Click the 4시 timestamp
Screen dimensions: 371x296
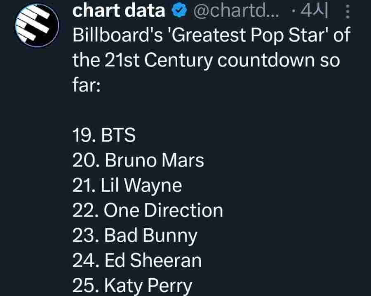314,11
